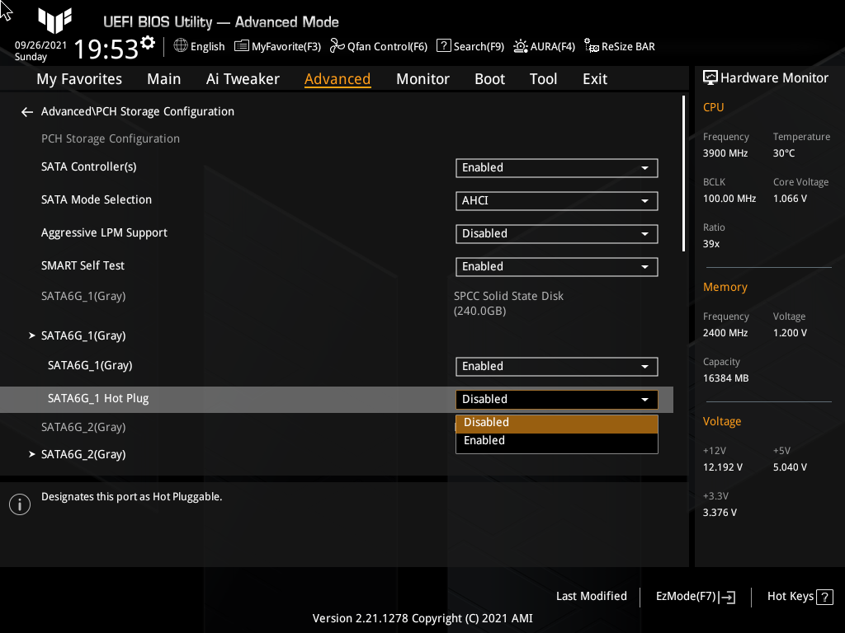Click the back arrow to exit PCH Storage Configuration
Viewport: 845px width, 633px height.
26,111
